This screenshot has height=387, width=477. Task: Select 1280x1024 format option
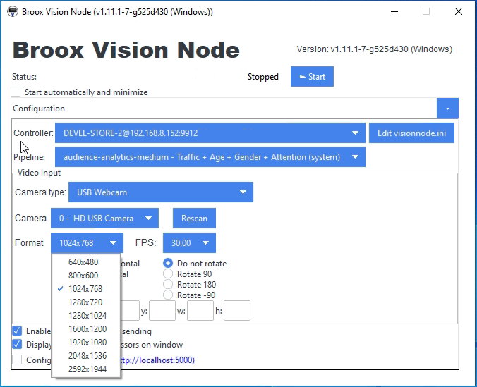[86, 316]
